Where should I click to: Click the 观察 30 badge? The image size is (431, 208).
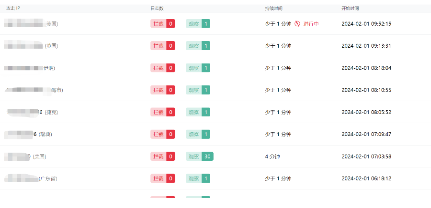[200, 156]
